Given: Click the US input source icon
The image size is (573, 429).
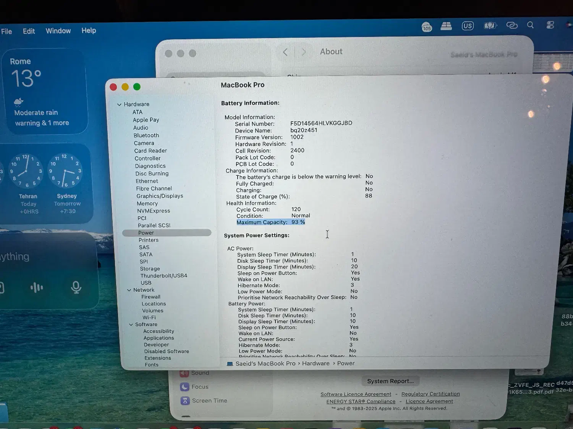Looking at the screenshot, I should click(x=467, y=26).
